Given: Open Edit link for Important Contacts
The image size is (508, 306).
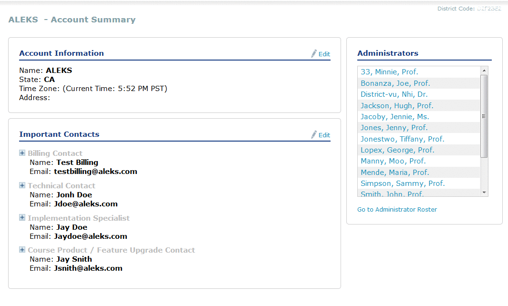Looking at the screenshot, I should pos(324,135).
